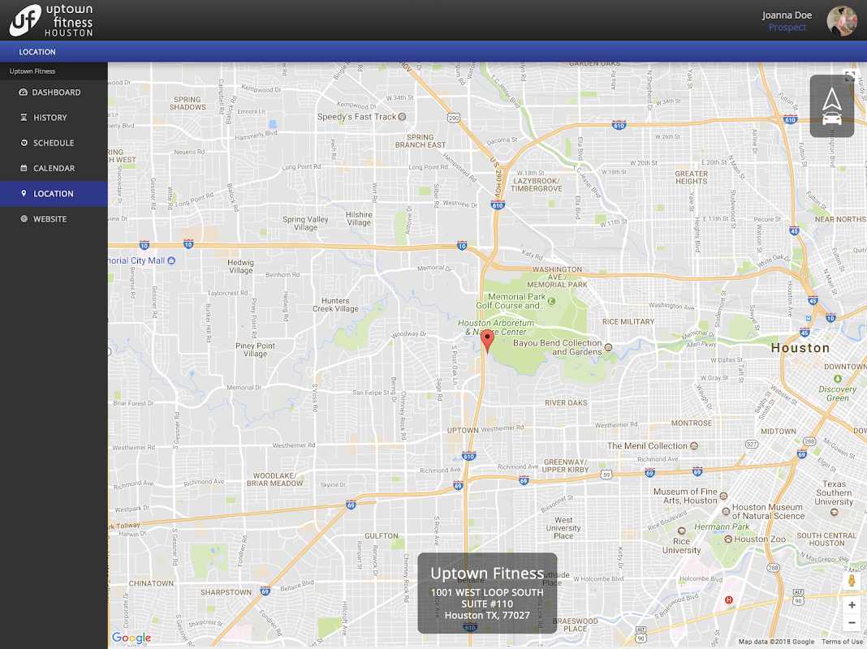
Task: Click the Hermann Park label
Action: click(x=722, y=527)
